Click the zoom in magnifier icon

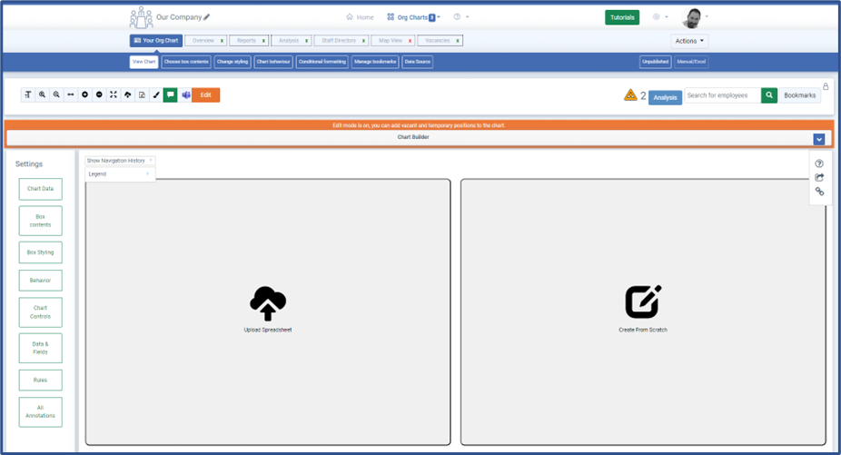[x=42, y=94]
